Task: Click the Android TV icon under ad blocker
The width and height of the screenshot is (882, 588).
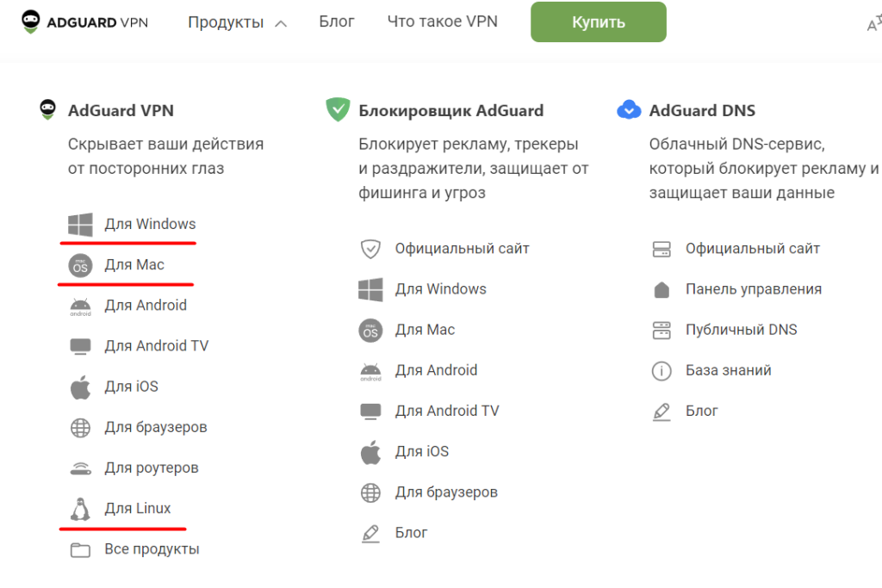Action: coord(370,412)
